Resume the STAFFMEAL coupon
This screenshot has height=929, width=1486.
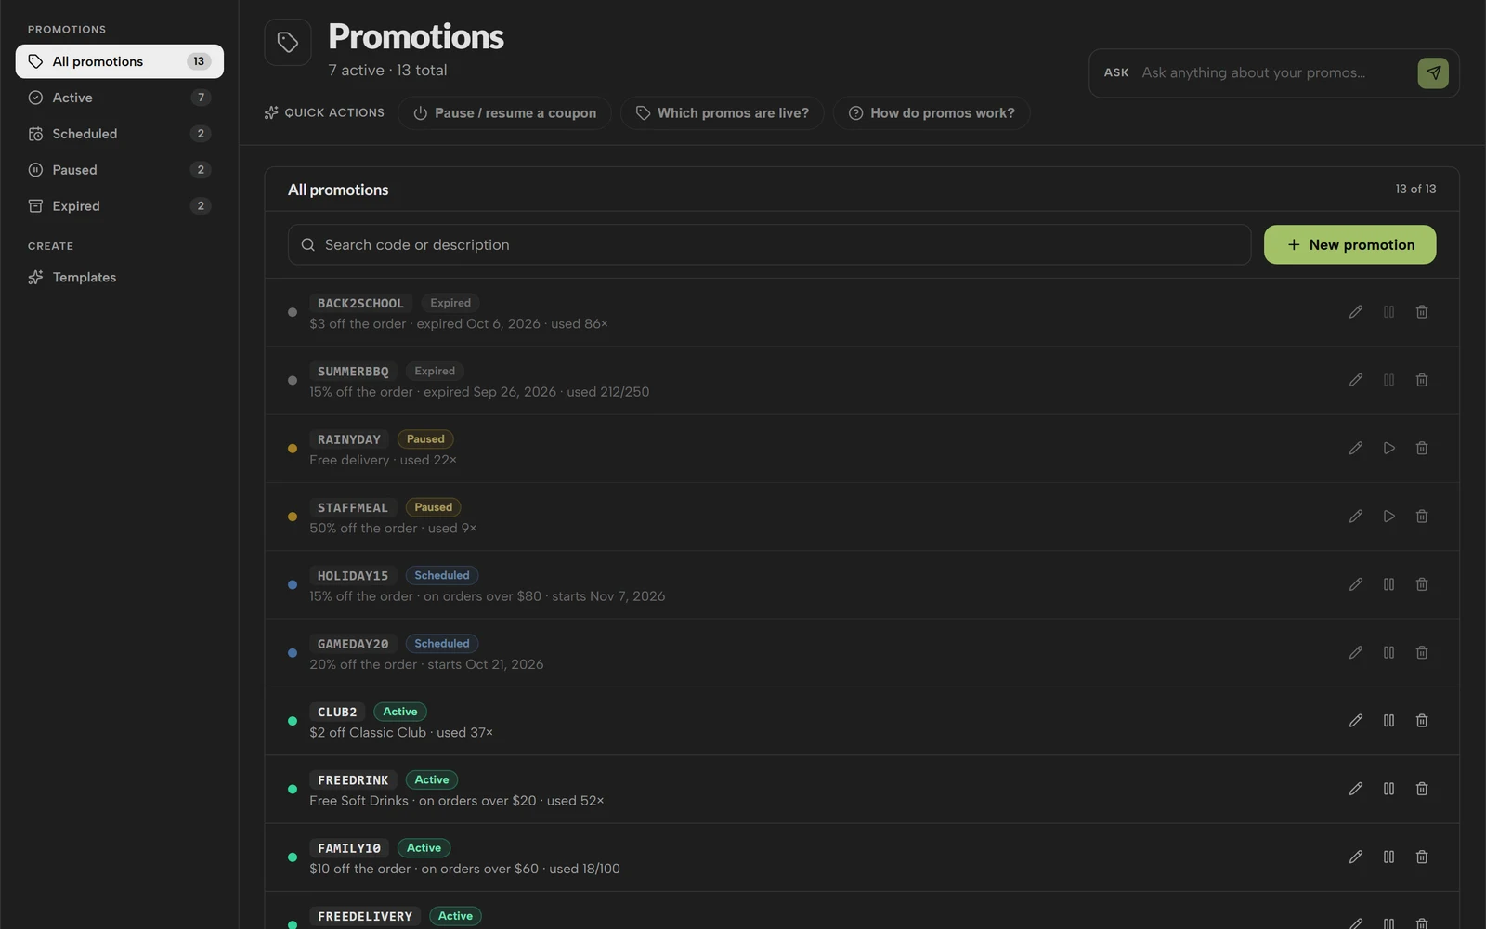[x=1389, y=517]
